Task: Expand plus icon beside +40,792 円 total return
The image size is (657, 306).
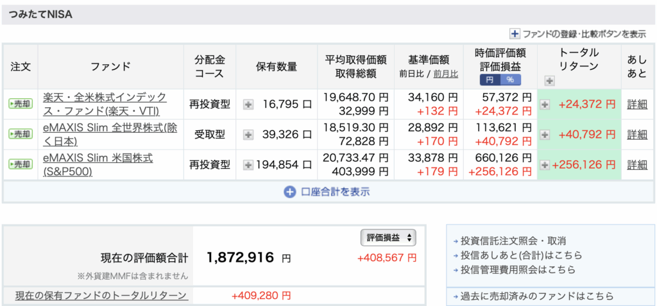Action: pyautogui.click(x=545, y=135)
